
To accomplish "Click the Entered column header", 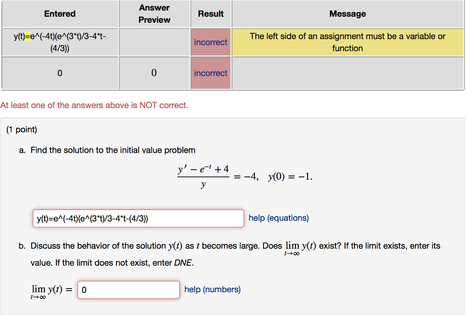I will pos(59,14).
